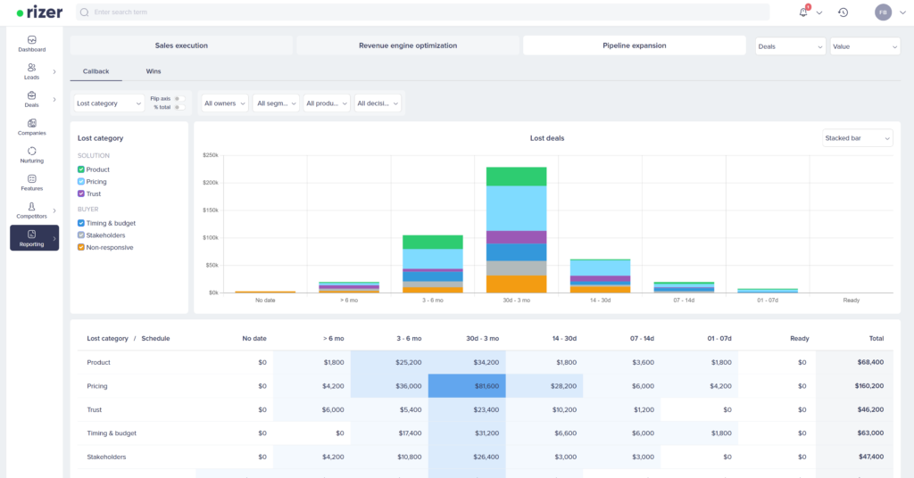This screenshot has width=914, height=478.
Task: Open the Companies sidebar icon
Action: [32, 127]
